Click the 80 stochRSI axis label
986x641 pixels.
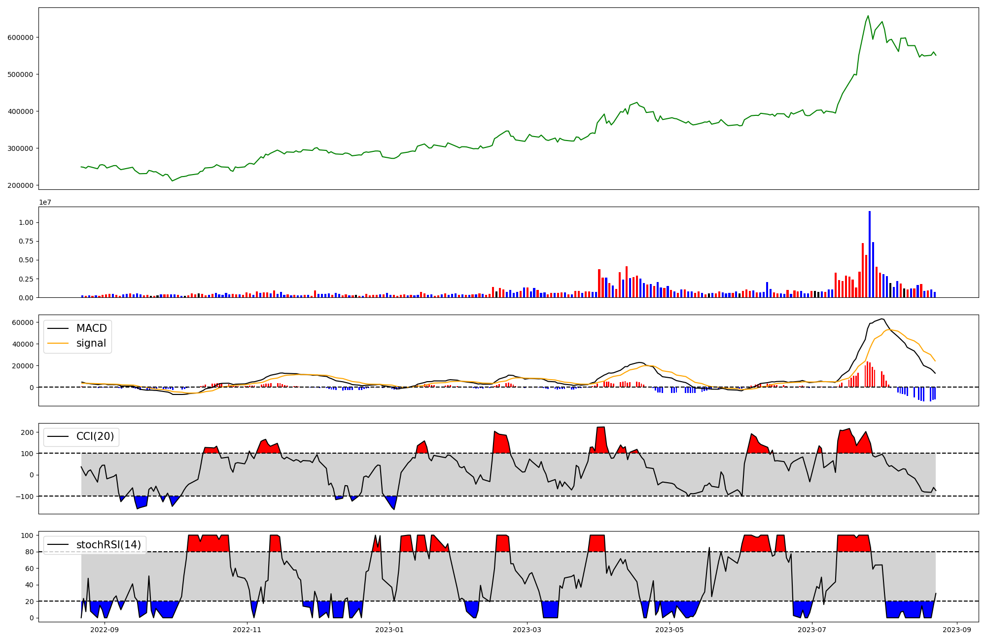pos(30,552)
